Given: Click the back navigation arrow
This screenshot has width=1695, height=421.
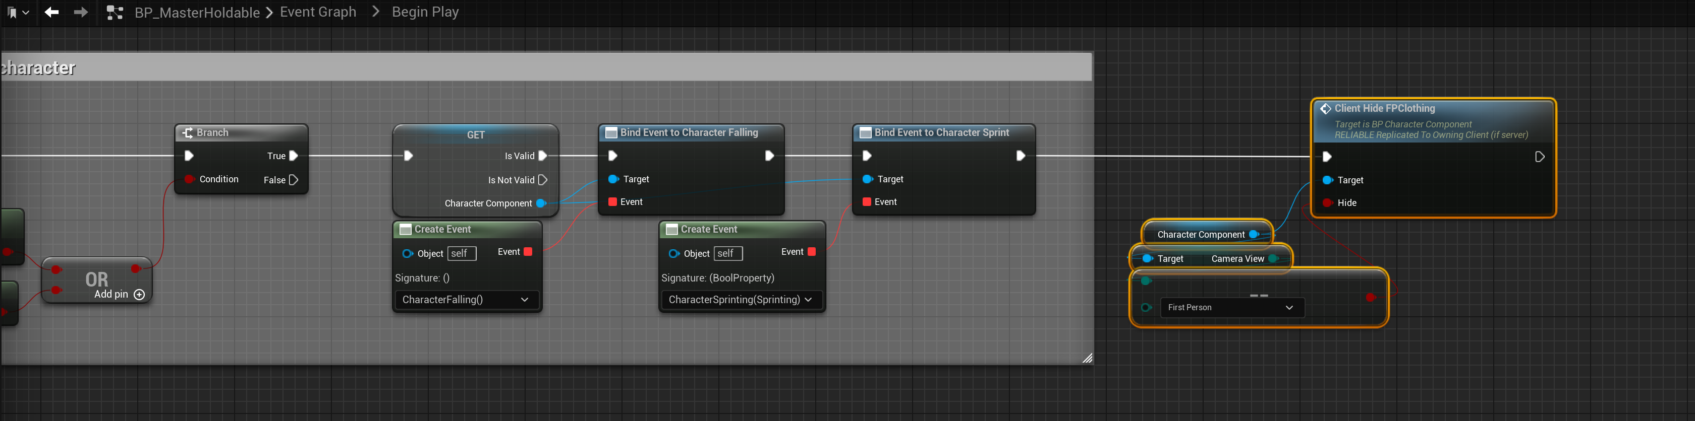Looking at the screenshot, I should 51,13.
